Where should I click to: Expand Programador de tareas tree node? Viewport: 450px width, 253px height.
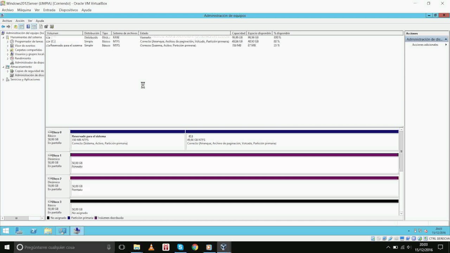tap(8, 41)
